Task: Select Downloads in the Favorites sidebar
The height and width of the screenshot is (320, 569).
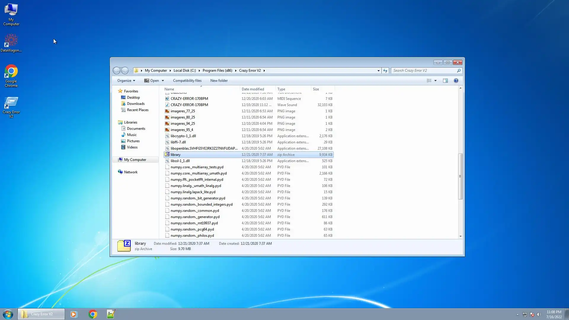Action: 136,104
